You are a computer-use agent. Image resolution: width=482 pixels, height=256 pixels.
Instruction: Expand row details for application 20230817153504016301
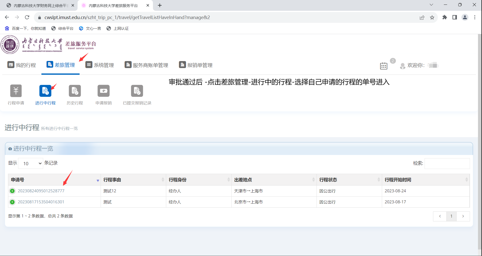tap(12, 202)
